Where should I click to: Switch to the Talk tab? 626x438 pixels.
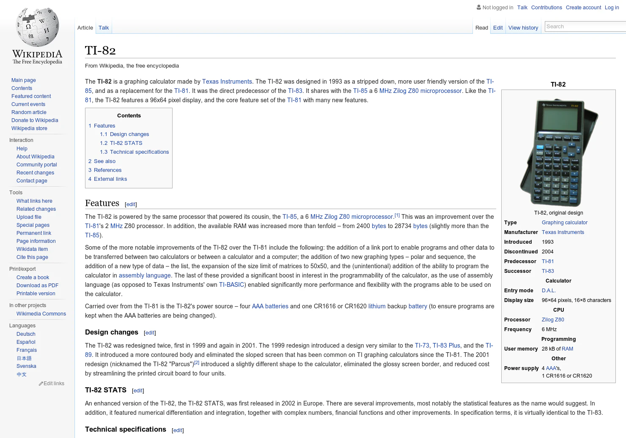104,27
